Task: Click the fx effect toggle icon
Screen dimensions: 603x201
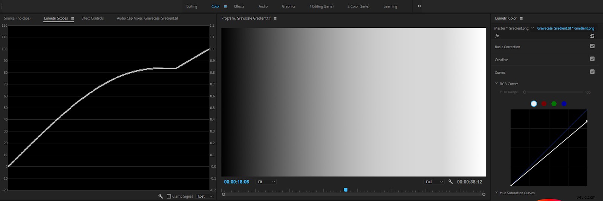Action: point(497,36)
